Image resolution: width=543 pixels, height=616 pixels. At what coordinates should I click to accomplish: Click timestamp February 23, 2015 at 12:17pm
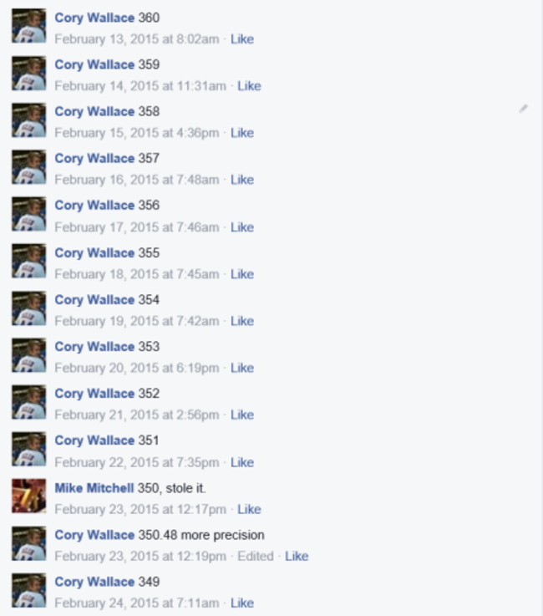[x=140, y=510]
